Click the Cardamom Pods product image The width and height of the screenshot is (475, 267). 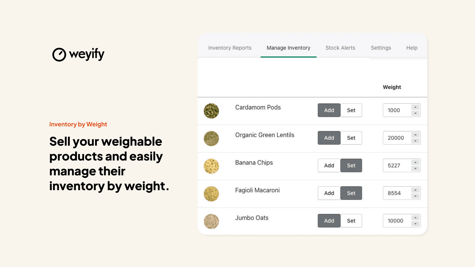(x=211, y=111)
